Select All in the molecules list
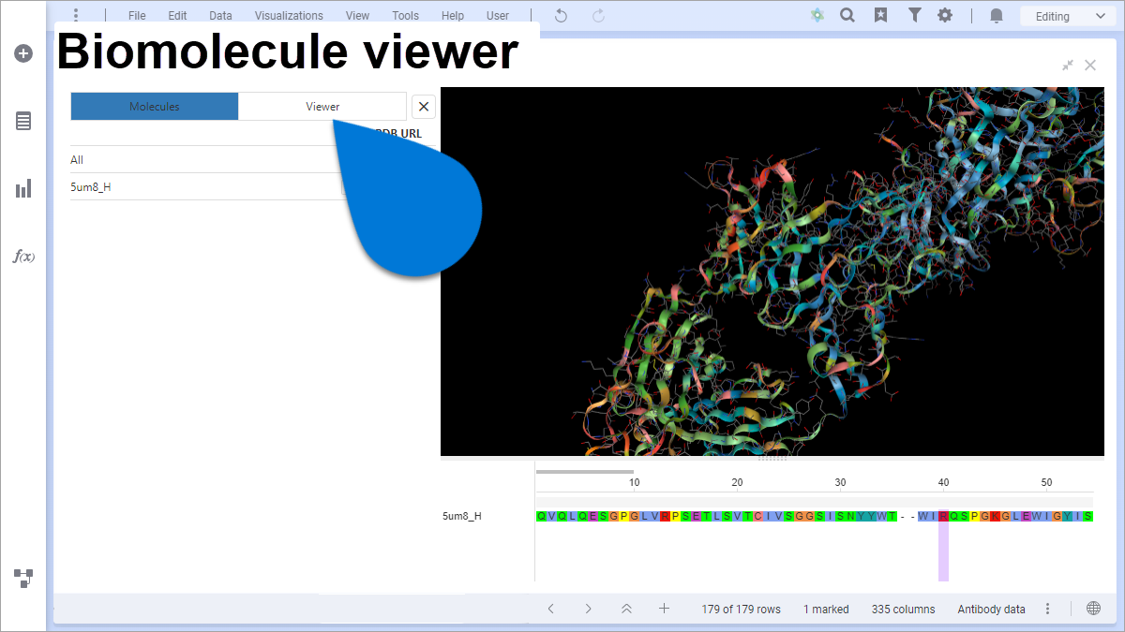Screen dimensions: 1125x632 (77, 159)
